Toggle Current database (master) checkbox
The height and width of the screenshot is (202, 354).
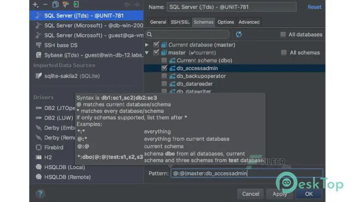click(x=156, y=44)
